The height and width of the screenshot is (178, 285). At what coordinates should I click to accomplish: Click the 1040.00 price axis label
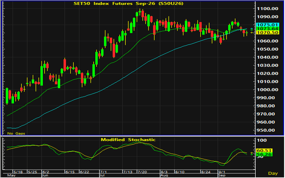tap(267, 57)
